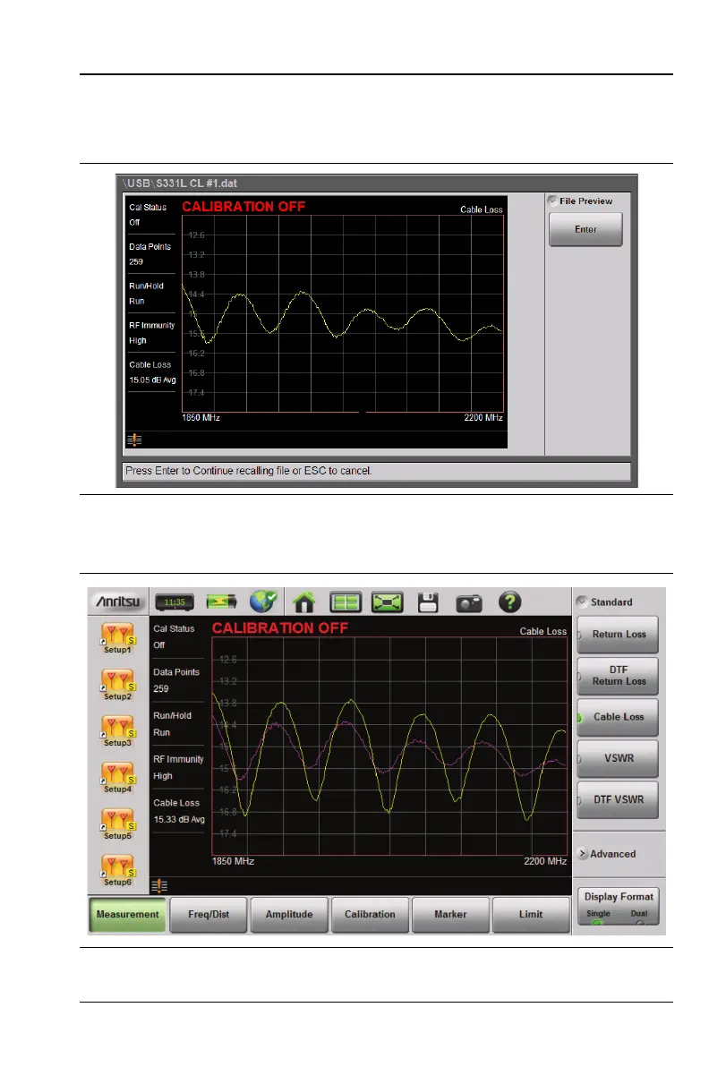Open the green menu grid icon

(346, 602)
